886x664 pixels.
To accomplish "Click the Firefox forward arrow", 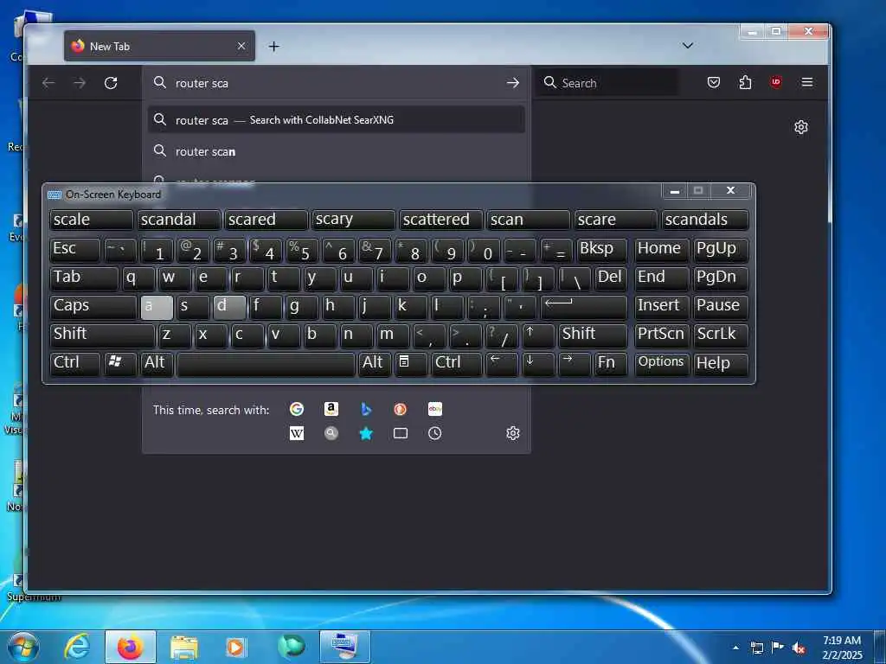I will click(x=80, y=83).
